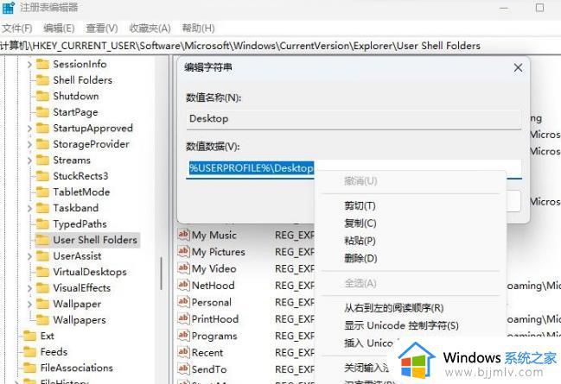Select the FileAssociations folder icon
The width and height of the screenshot is (561, 384).
coord(29,368)
